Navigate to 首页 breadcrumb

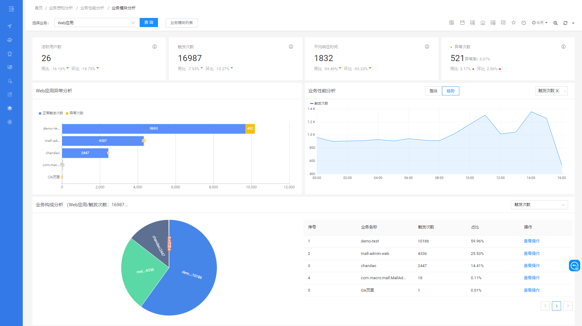[39, 8]
